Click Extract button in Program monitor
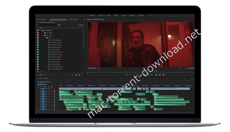 pyautogui.click(x=160, y=75)
